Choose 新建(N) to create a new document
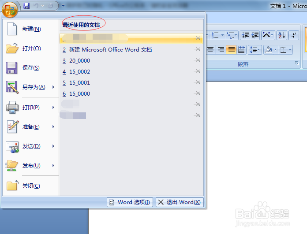This screenshot has height=234, width=307. click(31, 29)
